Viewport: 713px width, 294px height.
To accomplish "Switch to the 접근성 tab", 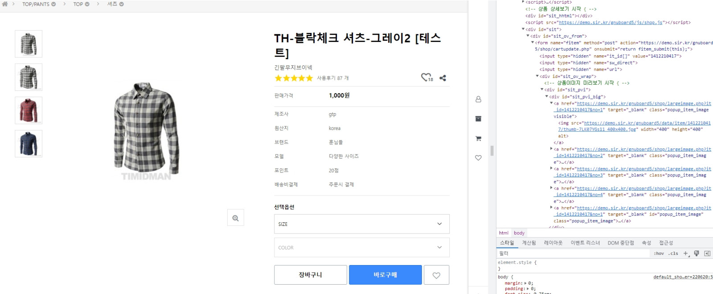I will (666, 243).
